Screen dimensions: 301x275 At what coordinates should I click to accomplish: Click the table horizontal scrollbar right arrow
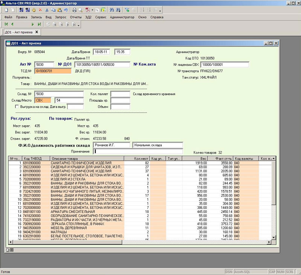[x=269, y=242]
